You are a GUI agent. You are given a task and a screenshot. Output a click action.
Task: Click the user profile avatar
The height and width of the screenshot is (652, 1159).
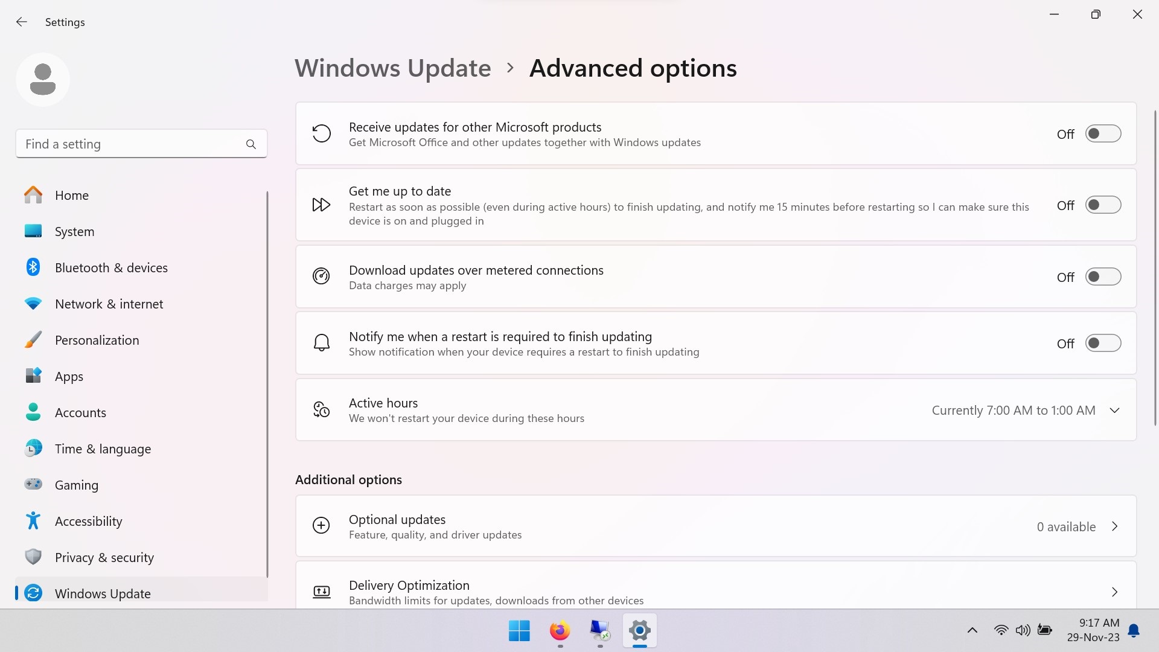coord(43,80)
